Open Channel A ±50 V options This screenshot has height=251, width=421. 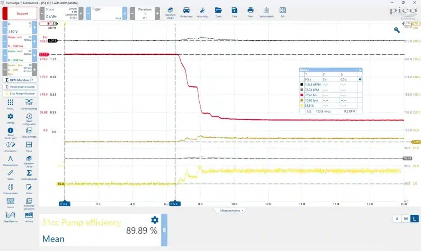pyautogui.click(x=20, y=28)
